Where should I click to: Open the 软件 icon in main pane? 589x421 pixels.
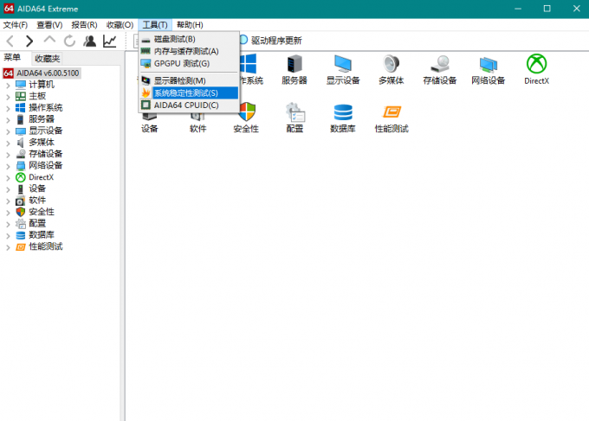(x=197, y=117)
